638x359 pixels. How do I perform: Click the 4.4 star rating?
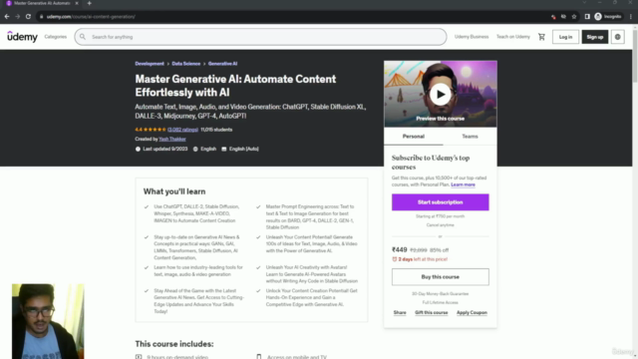pos(151,130)
